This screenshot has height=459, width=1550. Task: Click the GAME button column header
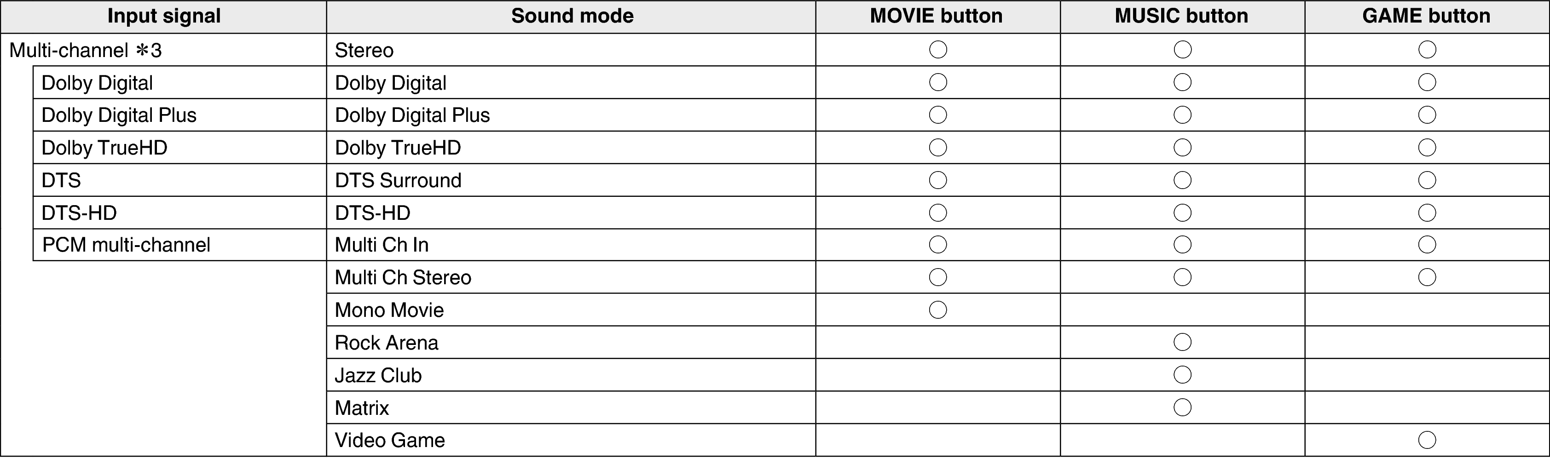1426,16
